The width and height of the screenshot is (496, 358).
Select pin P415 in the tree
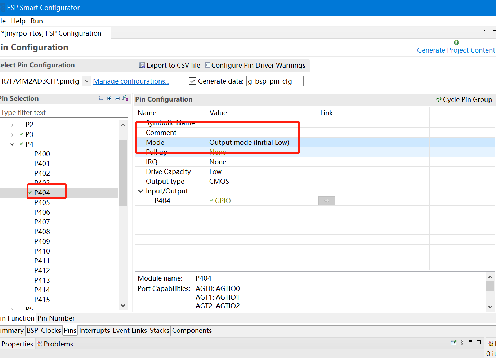tap(42, 300)
